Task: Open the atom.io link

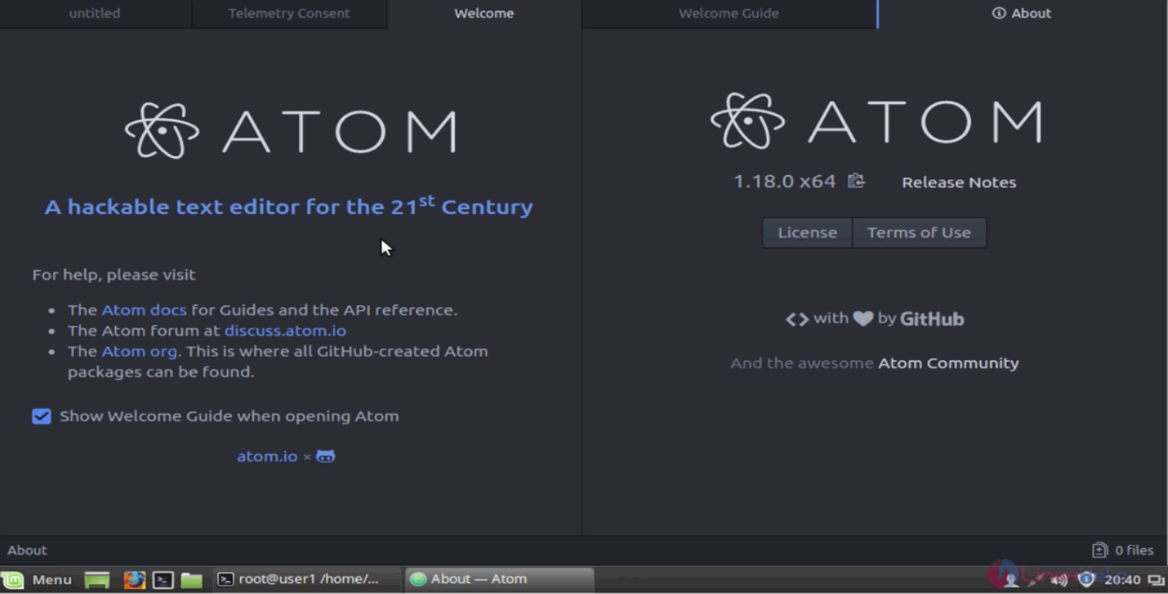Action: pyautogui.click(x=267, y=456)
